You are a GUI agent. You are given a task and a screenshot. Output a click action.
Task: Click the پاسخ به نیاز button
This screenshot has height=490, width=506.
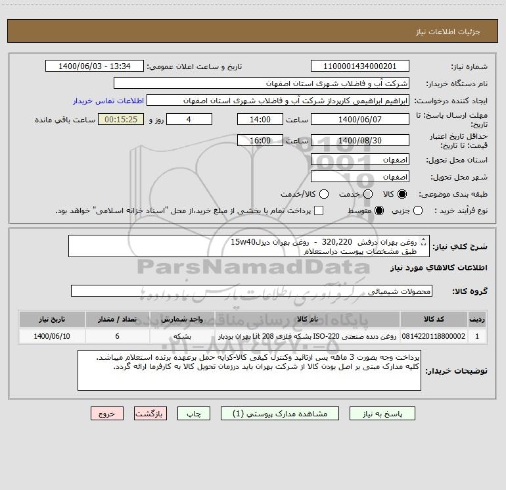382,414
